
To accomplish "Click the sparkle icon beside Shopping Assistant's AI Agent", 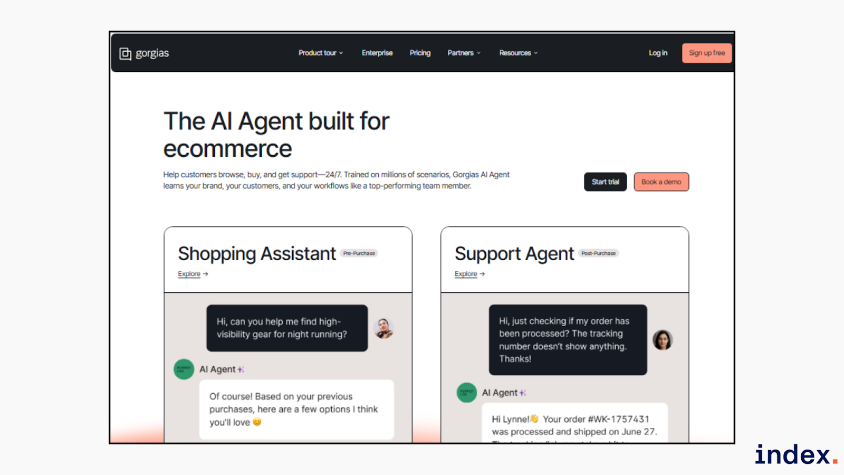I will tap(241, 369).
